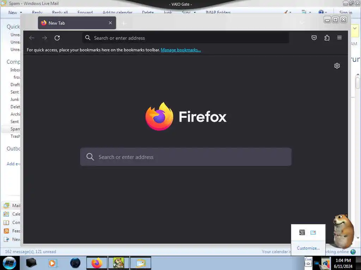
Task: Click the Add e-mail account link
Action: (13, 164)
